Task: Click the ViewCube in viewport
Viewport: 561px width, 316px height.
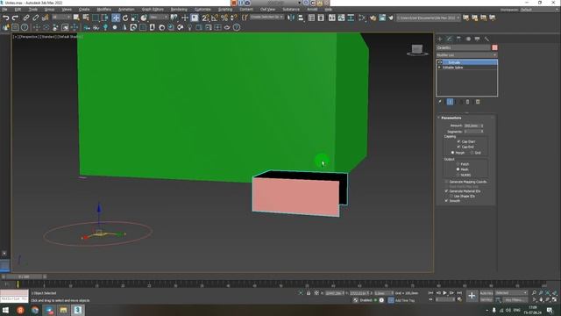Action: pos(417,49)
